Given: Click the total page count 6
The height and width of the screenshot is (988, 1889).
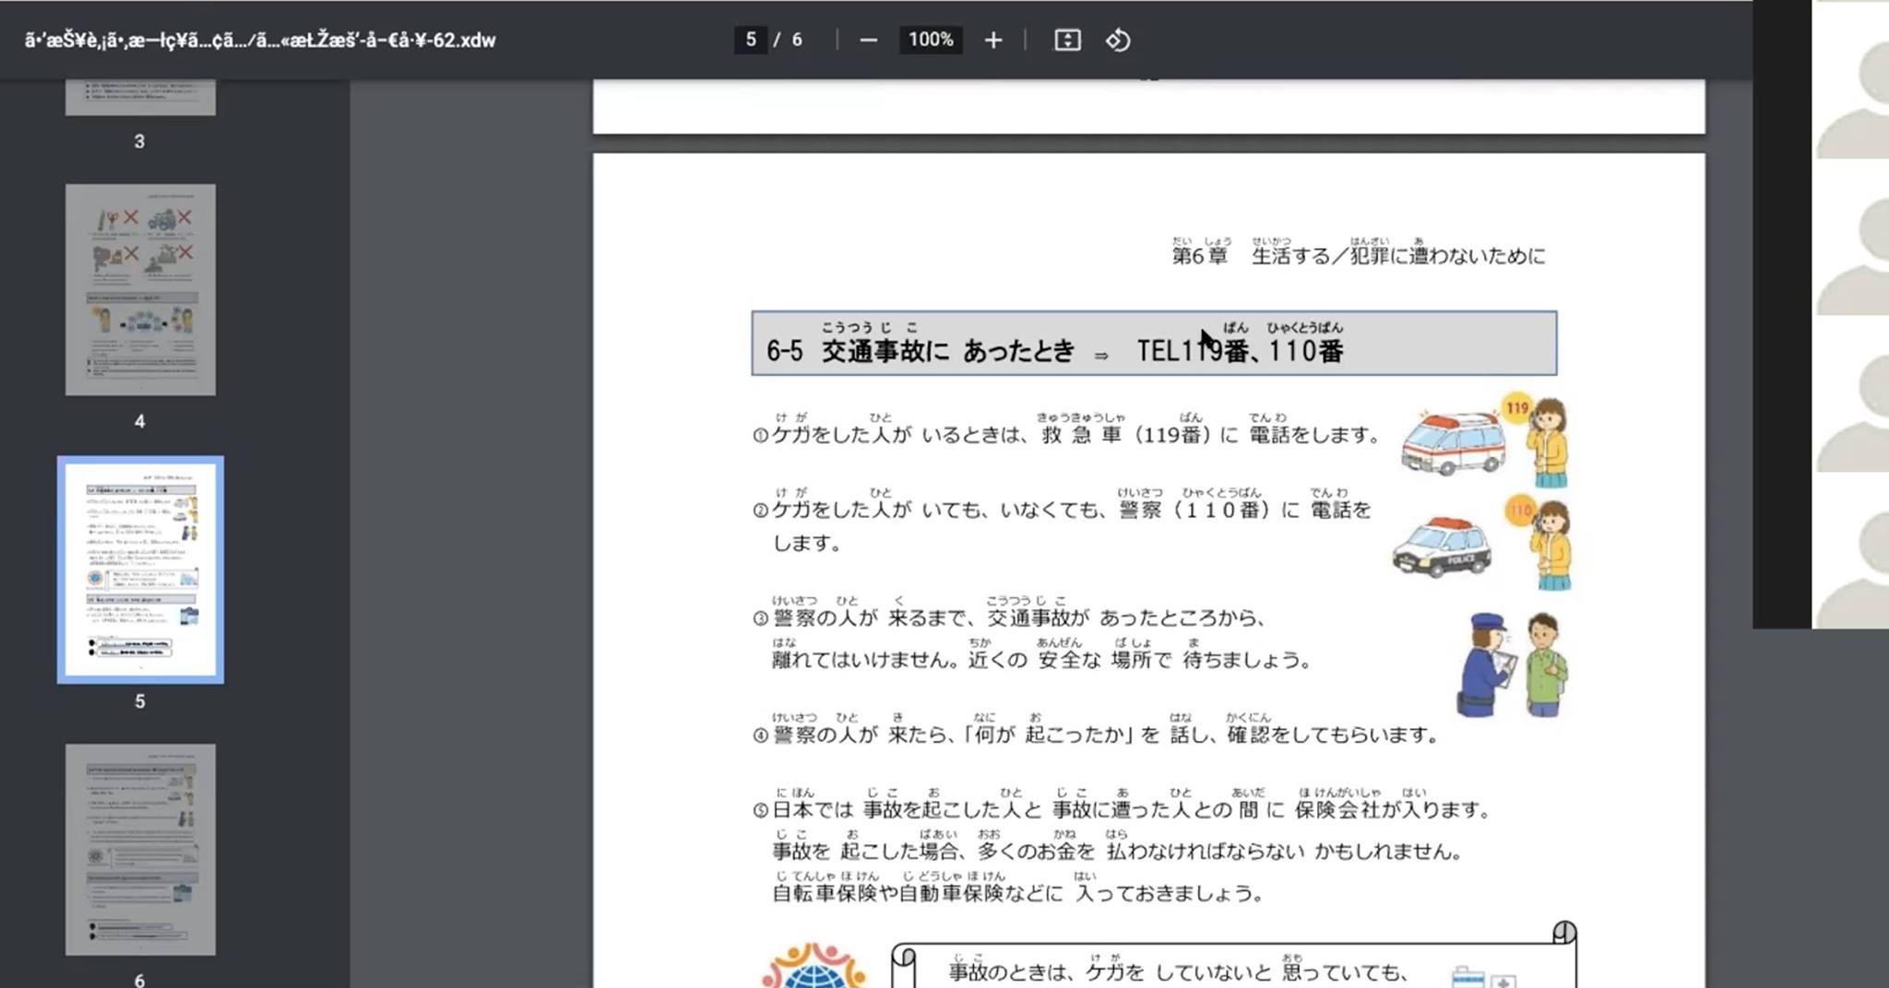Looking at the screenshot, I should [797, 40].
